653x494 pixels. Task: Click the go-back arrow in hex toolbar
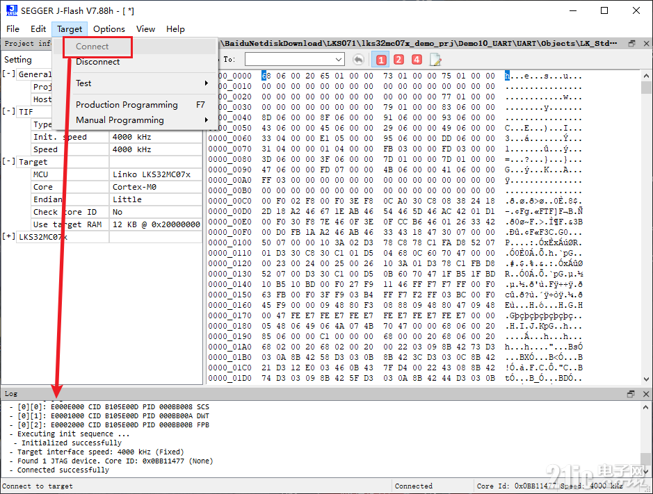coord(358,60)
